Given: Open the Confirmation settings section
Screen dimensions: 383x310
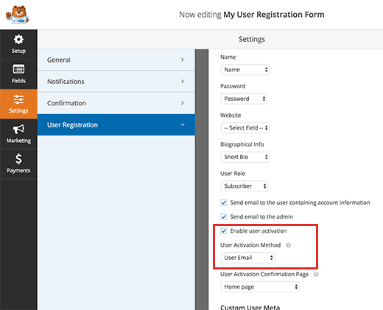Looking at the screenshot, I should click(116, 103).
